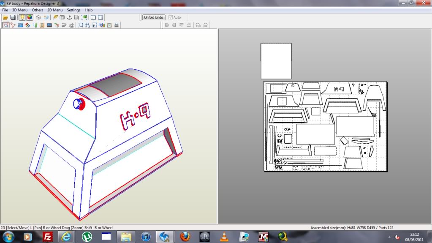432x243 pixels.
Task: Click the K-9 3D model body
Action: pyautogui.click(x=106, y=144)
